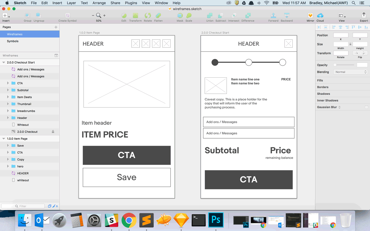Viewport: 370px width, 231px height.
Task: Select the Symbols page
Action: coord(13,41)
